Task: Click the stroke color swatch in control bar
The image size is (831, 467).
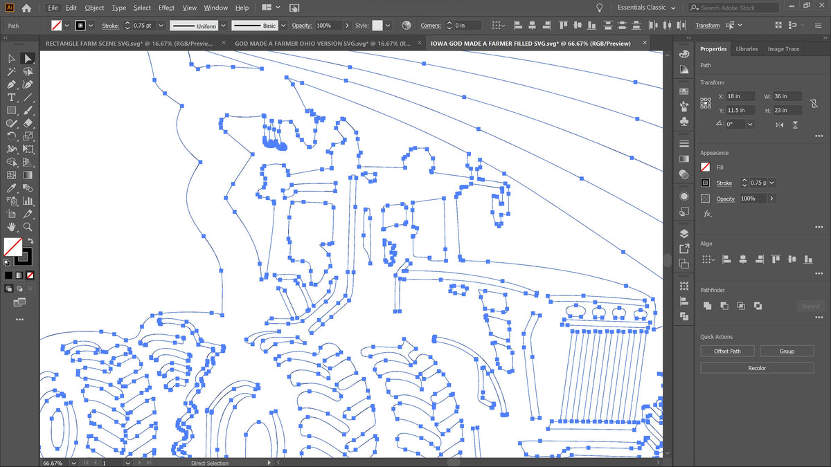Action: tap(80, 26)
